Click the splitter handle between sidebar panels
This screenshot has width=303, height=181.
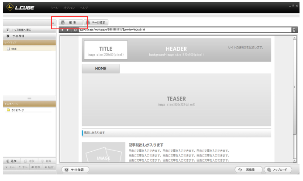pyautogui.click(x=29, y=98)
